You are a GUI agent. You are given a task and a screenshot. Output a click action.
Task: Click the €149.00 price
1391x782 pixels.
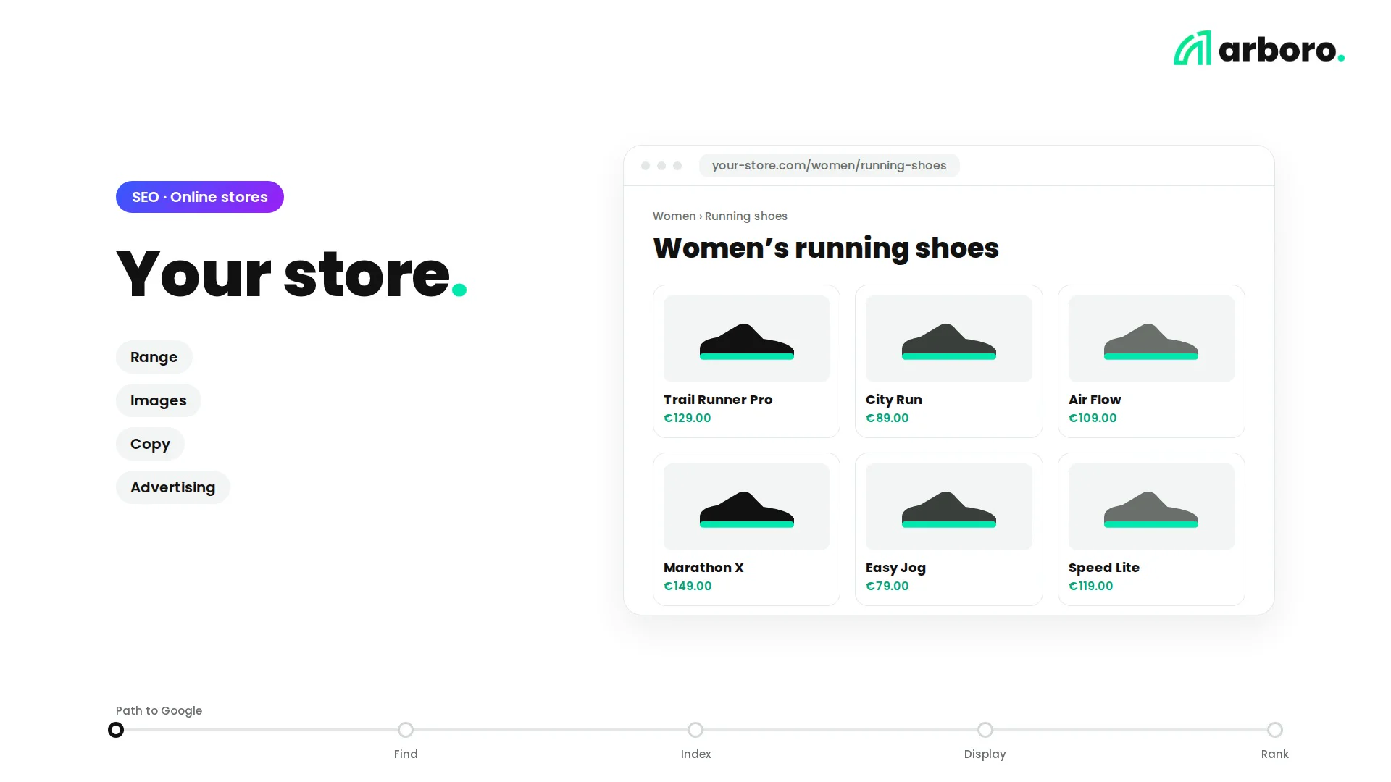pyautogui.click(x=688, y=586)
